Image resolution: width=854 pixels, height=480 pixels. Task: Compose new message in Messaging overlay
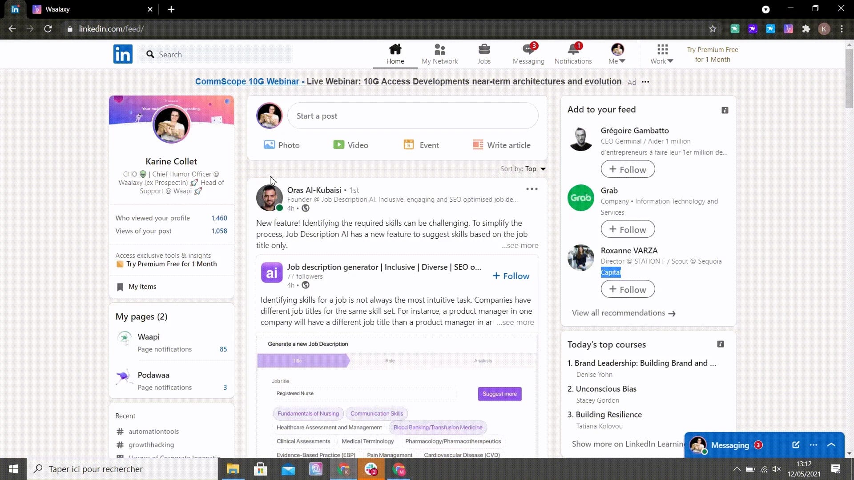click(x=796, y=445)
